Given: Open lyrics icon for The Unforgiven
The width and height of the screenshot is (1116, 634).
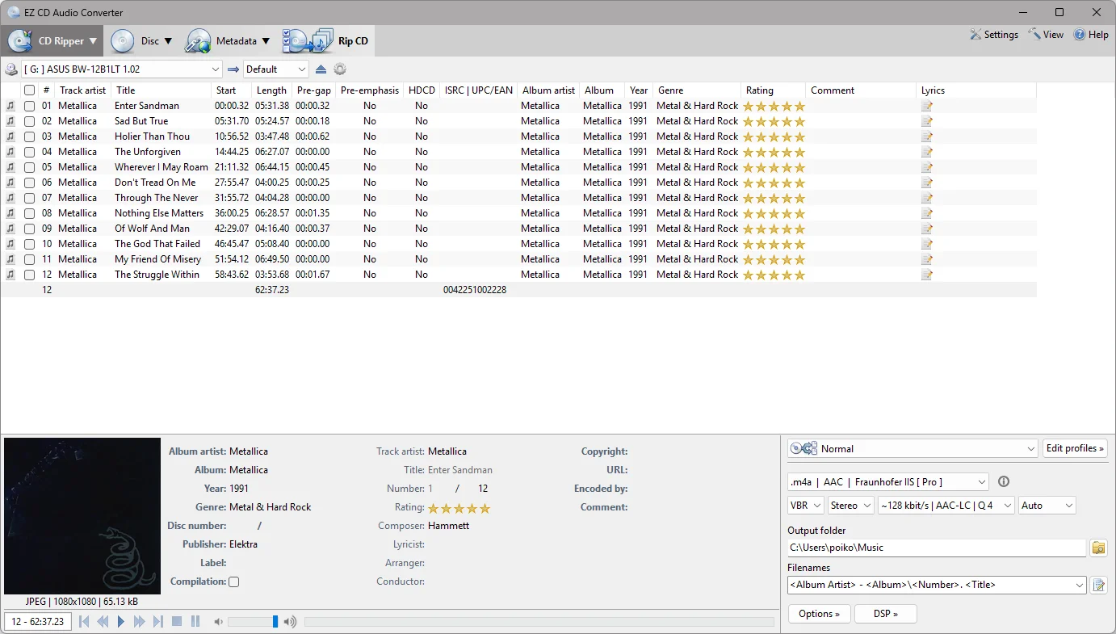Looking at the screenshot, I should 927,152.
